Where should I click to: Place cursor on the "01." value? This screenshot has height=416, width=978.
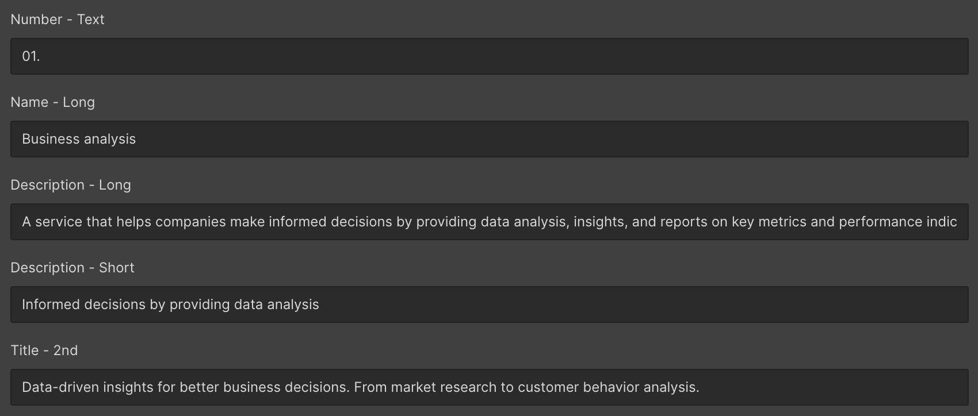point(31,56)
